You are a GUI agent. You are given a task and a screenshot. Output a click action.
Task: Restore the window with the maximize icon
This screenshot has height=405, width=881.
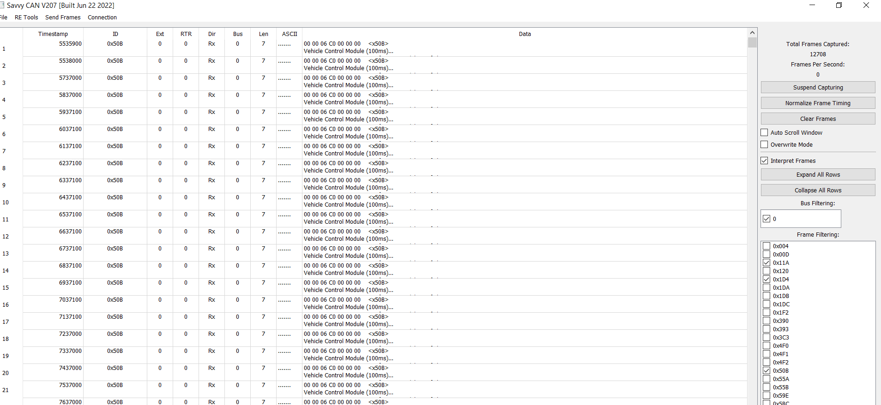click(839, 6)
